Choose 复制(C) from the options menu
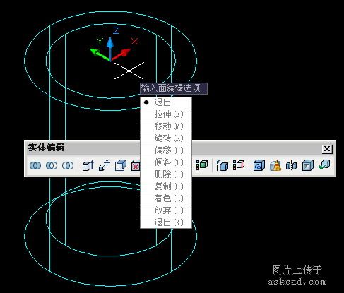Image resolution: width=344 pixels, height=293 pixels. [x=166, y=187]
